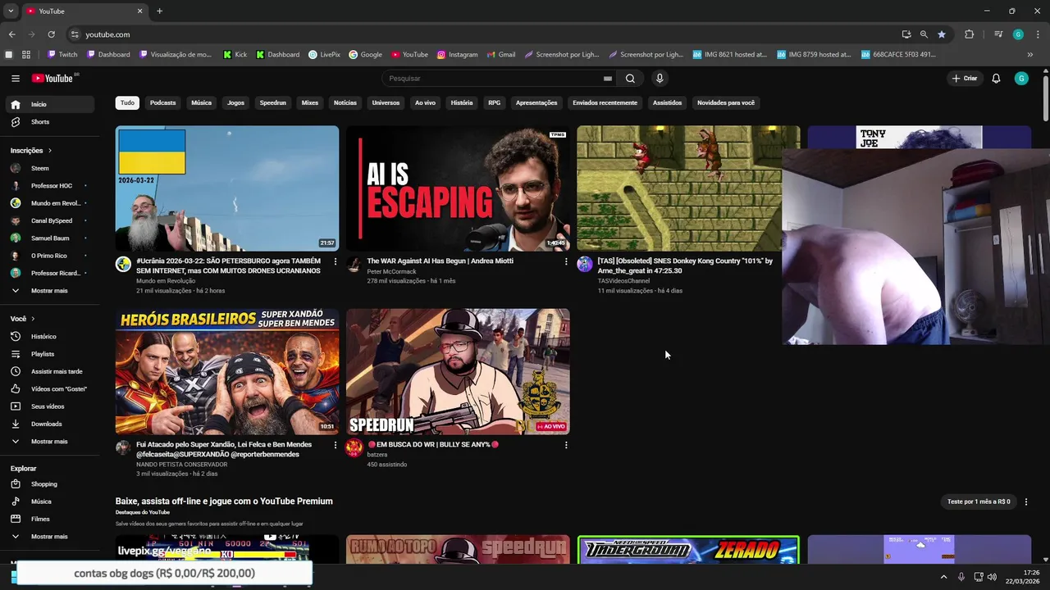The width and height of the screenshot is (1050, 590).
Task: Open options for Fui Atacado video
Action: (x=335, y=445)
